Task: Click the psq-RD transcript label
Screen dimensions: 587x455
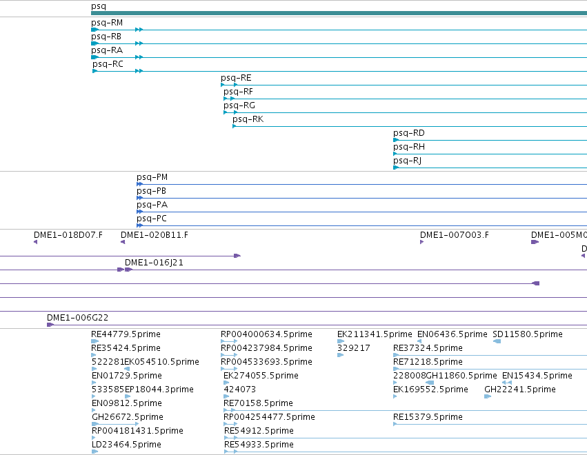Action: point(409,133)
